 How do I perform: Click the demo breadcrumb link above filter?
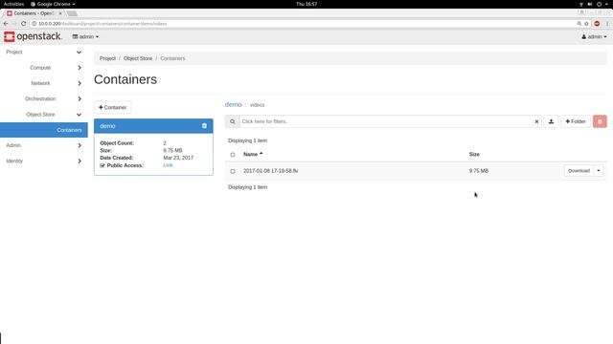pyautogui.click(x=234, y=104)
